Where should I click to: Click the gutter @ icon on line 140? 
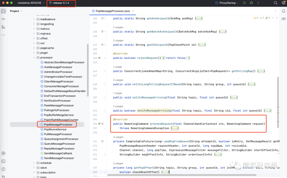point(102,32)
